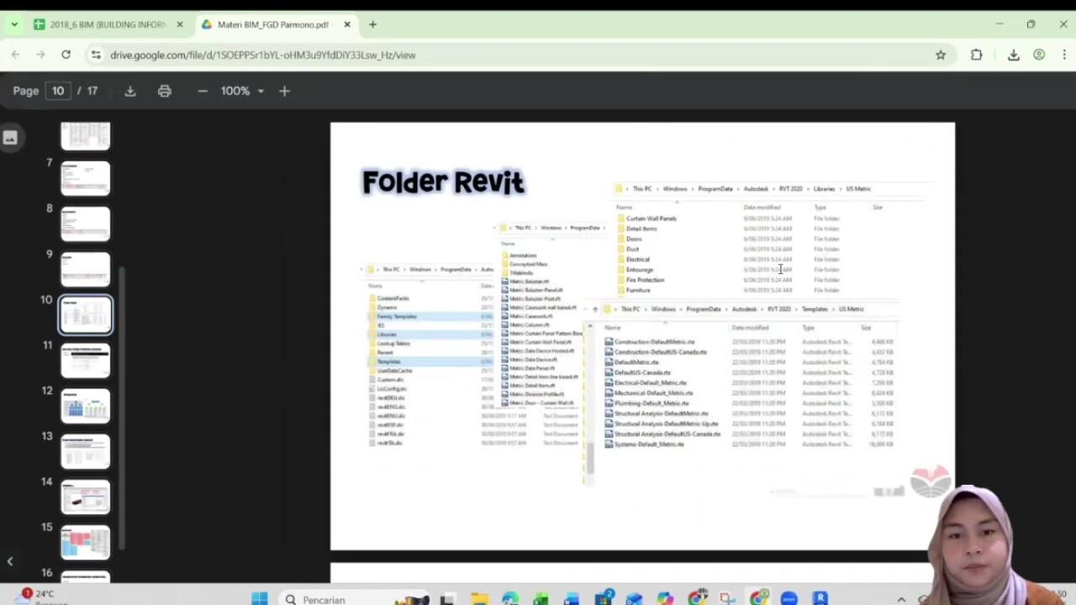Viewport: 1076px width, 605px height.
Task: Select the page 10 thumbnail
Action: pos(85,314)
